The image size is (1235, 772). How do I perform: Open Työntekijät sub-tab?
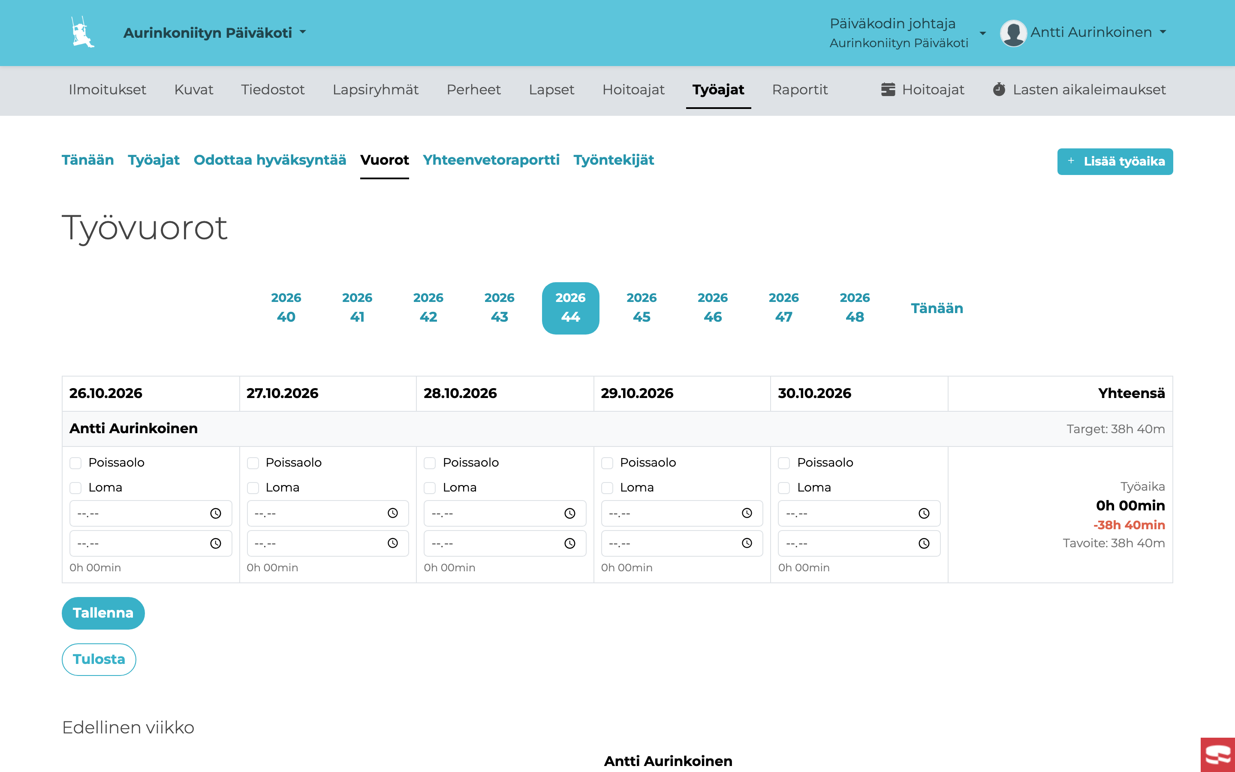click(x=613, y=160)
